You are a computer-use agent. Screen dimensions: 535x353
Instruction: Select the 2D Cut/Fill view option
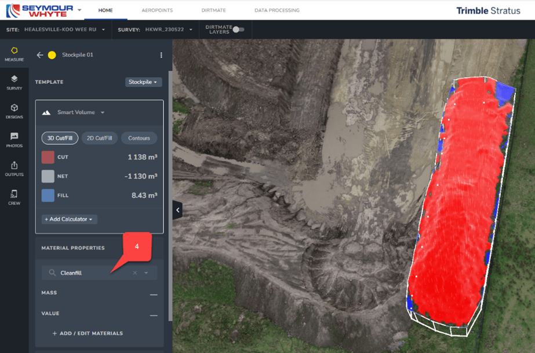click(x=99, y=138)
